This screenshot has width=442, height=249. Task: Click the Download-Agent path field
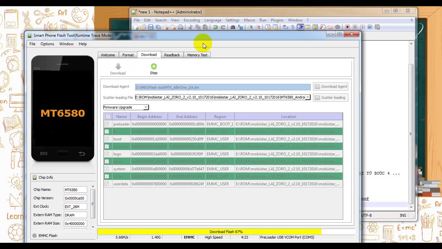coord(223,87)
